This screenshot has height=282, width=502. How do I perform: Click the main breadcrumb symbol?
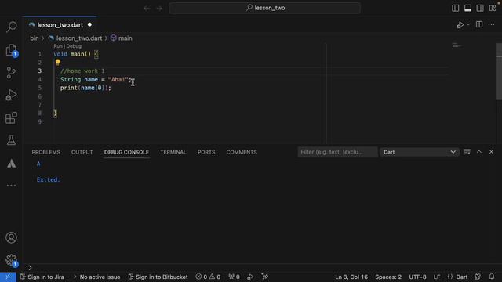click(125, 38)
